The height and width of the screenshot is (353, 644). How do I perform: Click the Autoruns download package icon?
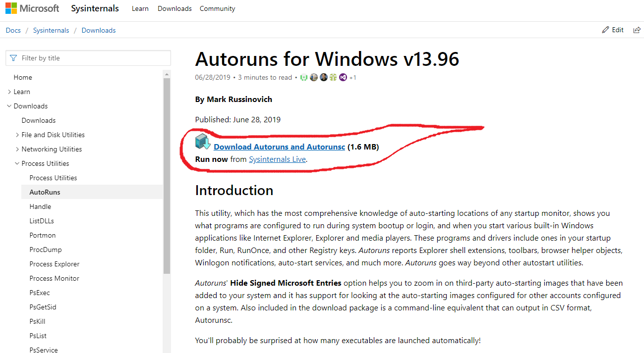coord(203,142)
